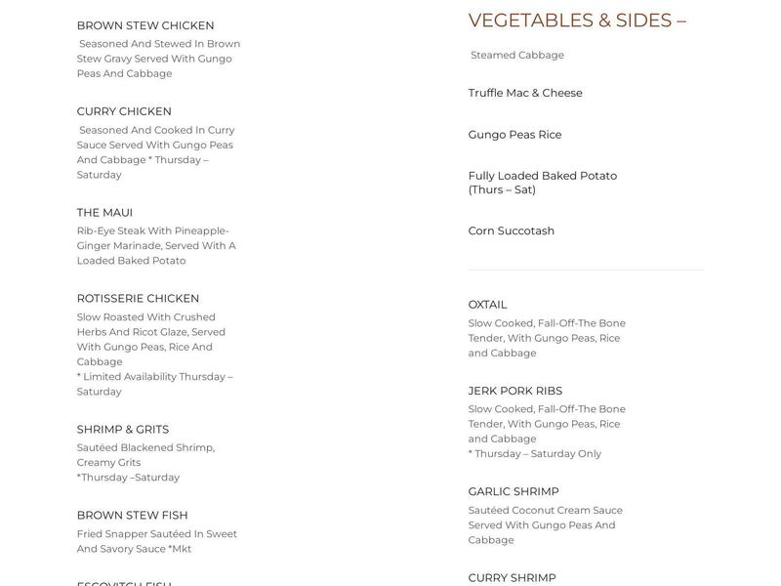
Task: Select the Corn Succotash side item
Action: click(512, 231)
